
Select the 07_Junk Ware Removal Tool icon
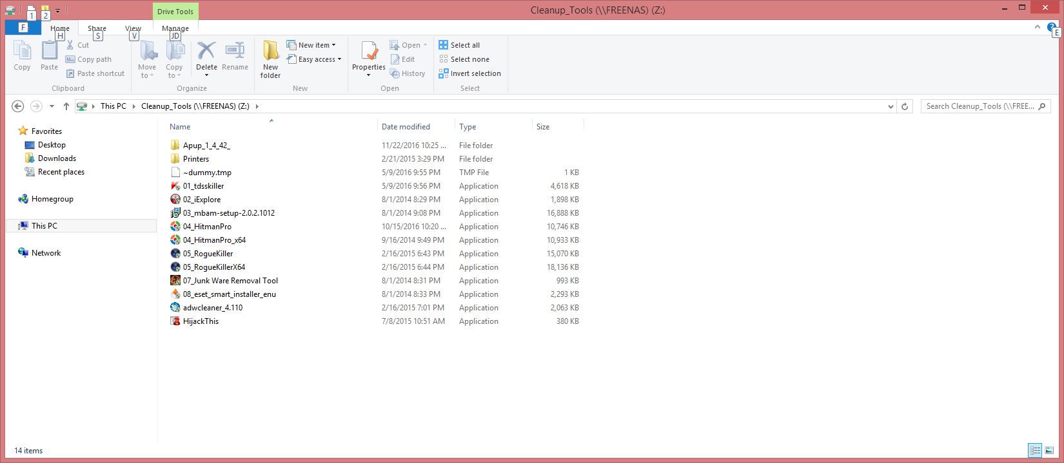(175, 281)
